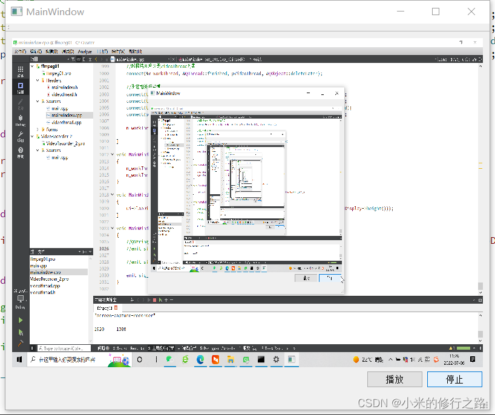This screenshot has width=495, height=415.
Task: Open the notification center icon
Action: pos(473,359)
